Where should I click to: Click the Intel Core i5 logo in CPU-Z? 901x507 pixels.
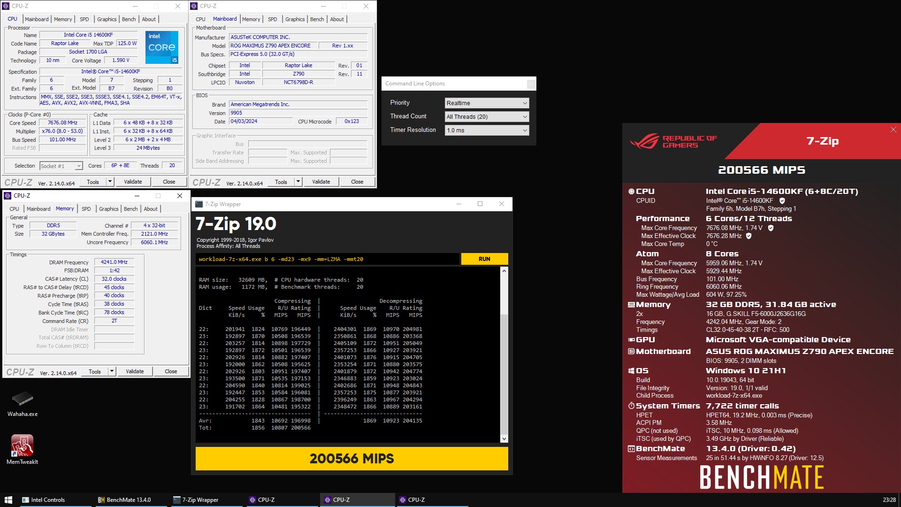(161, 47)
